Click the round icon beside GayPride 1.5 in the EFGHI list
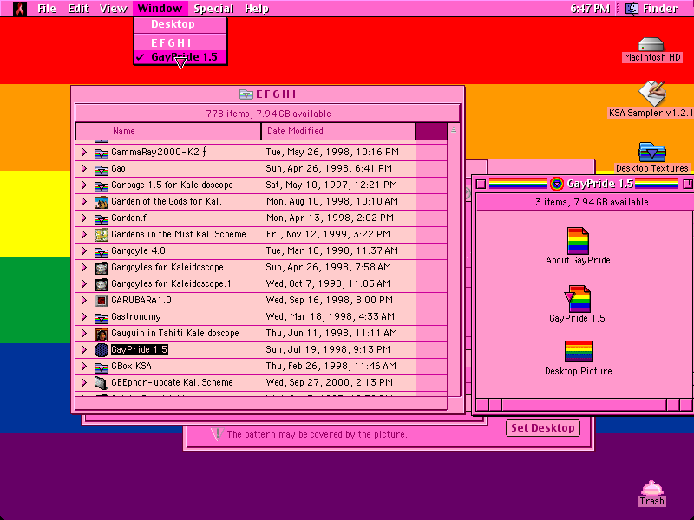Screen dimensions: 694x520 tap(101, 350)
